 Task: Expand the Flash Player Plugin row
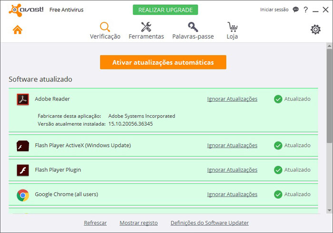pos(163,170)
